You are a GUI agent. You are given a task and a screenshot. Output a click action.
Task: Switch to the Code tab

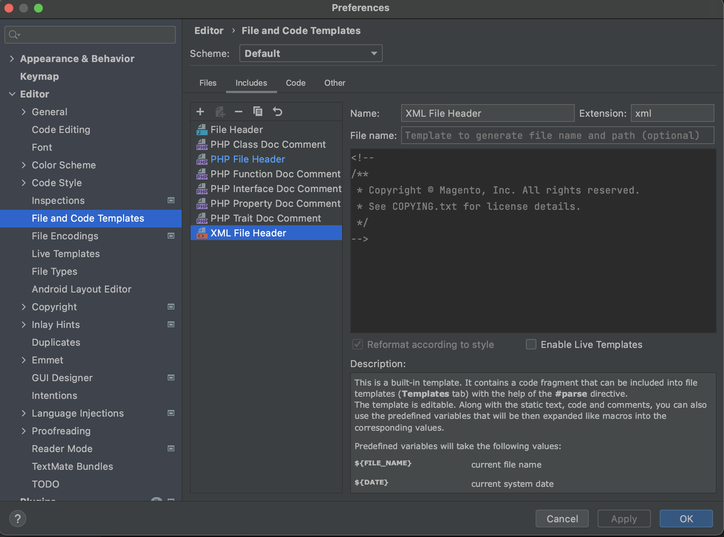pyautogui.click(x=296, y=83)
